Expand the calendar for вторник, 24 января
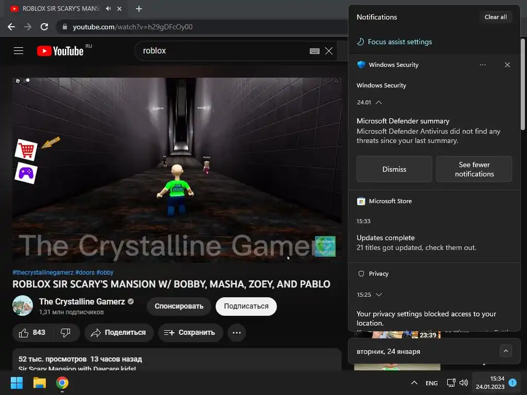The width and height of the screenshot is (527, 395). click(506, 351)
